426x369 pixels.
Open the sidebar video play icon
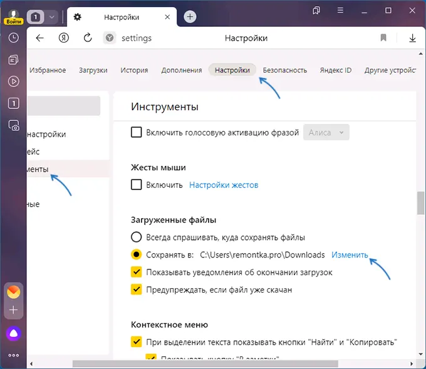click(14, 81)
